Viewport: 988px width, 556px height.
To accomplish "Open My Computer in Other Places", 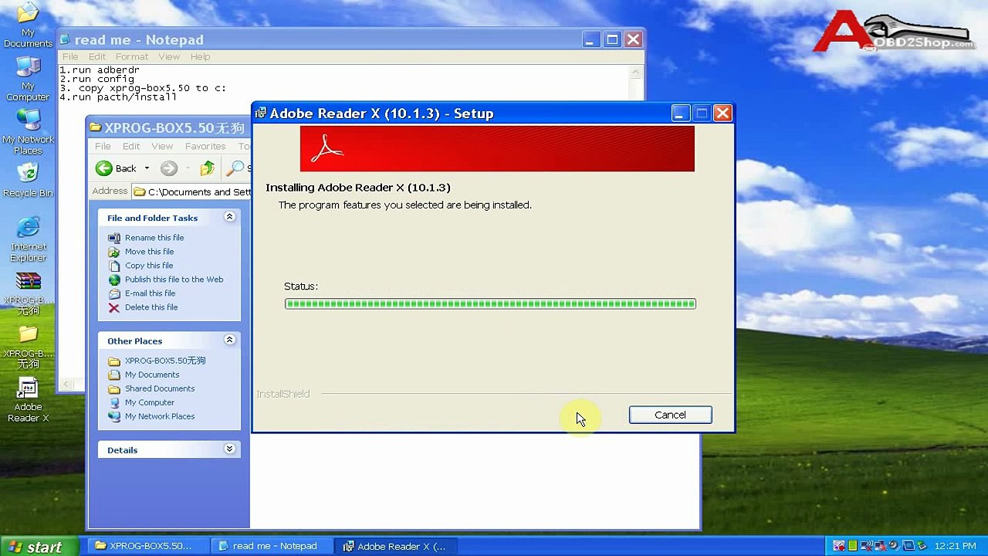I will coord(141,402).
